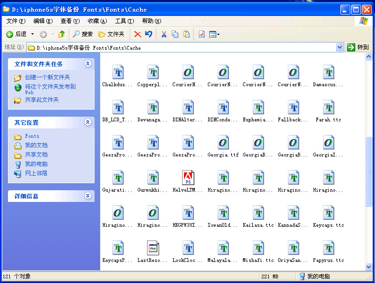Select the DINConde... font file

223,111
